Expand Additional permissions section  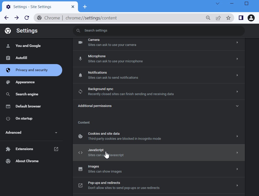pos(159,106)
